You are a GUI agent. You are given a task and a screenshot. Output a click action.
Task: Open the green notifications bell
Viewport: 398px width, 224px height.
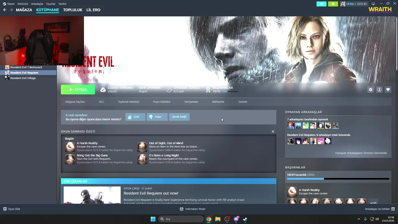click(x=333, y=4)
